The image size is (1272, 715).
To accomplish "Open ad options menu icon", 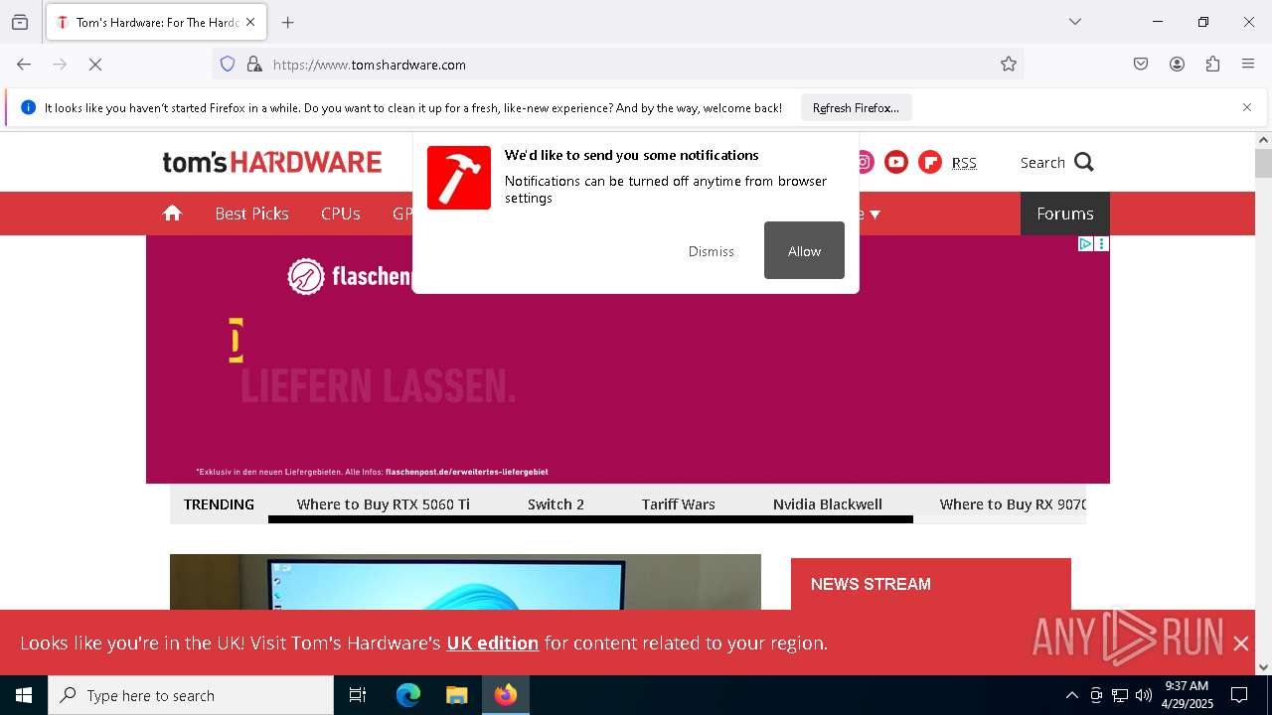I will (1101, 244).
